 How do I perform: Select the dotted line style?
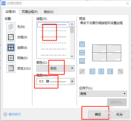pyautogui.click(x=53, y=31)
